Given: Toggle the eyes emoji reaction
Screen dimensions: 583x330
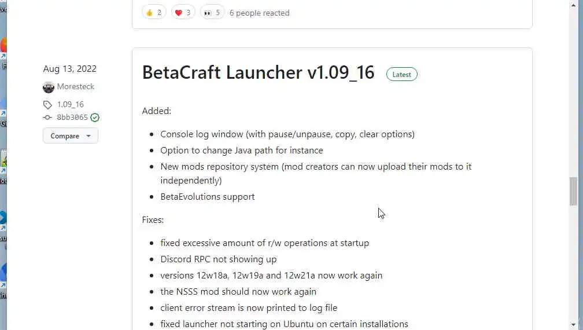Looking at the screenshot, I should 212,12.
